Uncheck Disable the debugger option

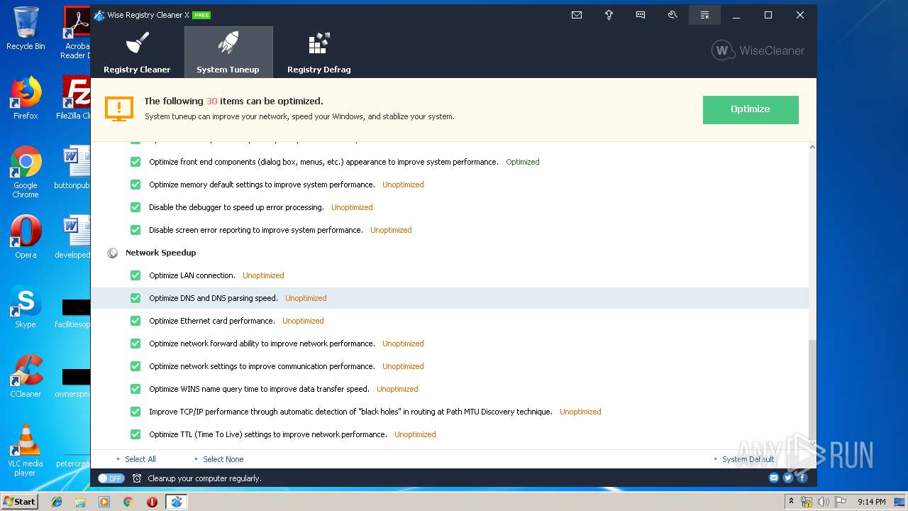[135, 207]
